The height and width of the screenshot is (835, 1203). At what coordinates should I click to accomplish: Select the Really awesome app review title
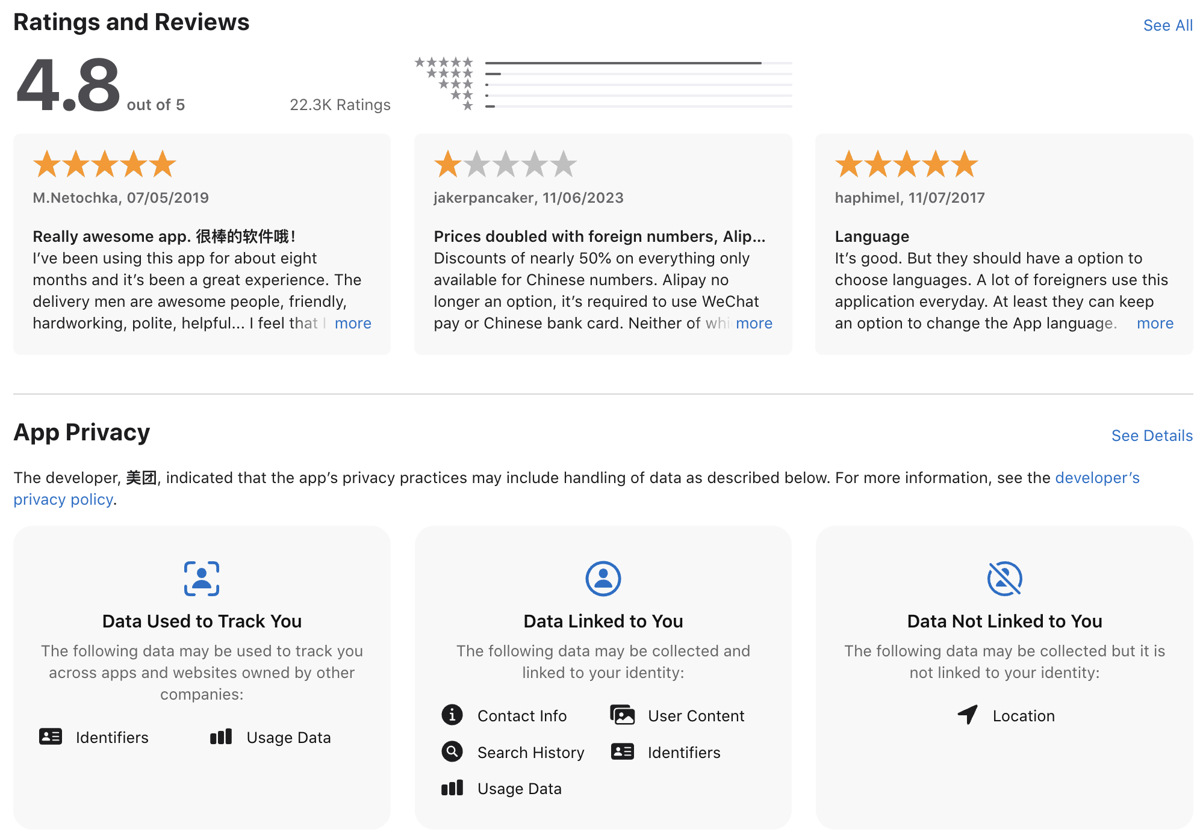(x=164, y=236)
